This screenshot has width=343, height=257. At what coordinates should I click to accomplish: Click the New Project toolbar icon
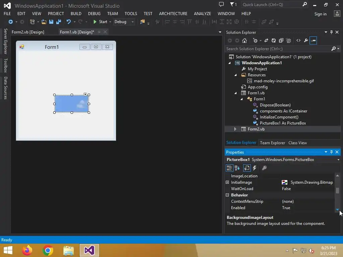pos(32,22)
